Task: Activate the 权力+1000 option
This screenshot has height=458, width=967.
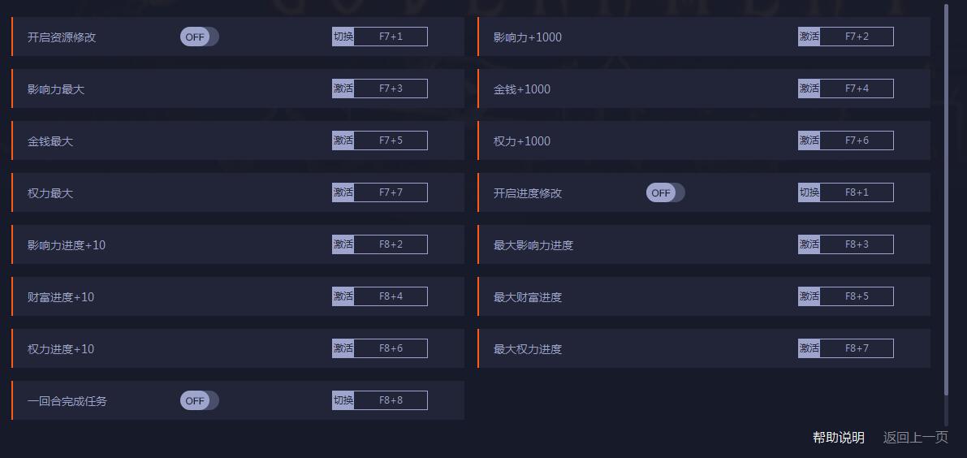Action: (809, 140)
